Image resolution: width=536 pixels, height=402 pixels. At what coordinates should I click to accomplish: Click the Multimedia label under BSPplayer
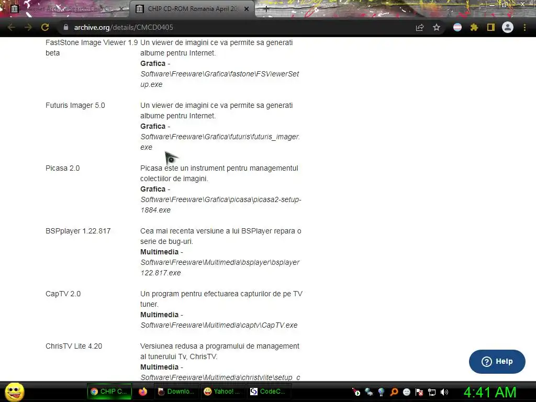[159, 252]
